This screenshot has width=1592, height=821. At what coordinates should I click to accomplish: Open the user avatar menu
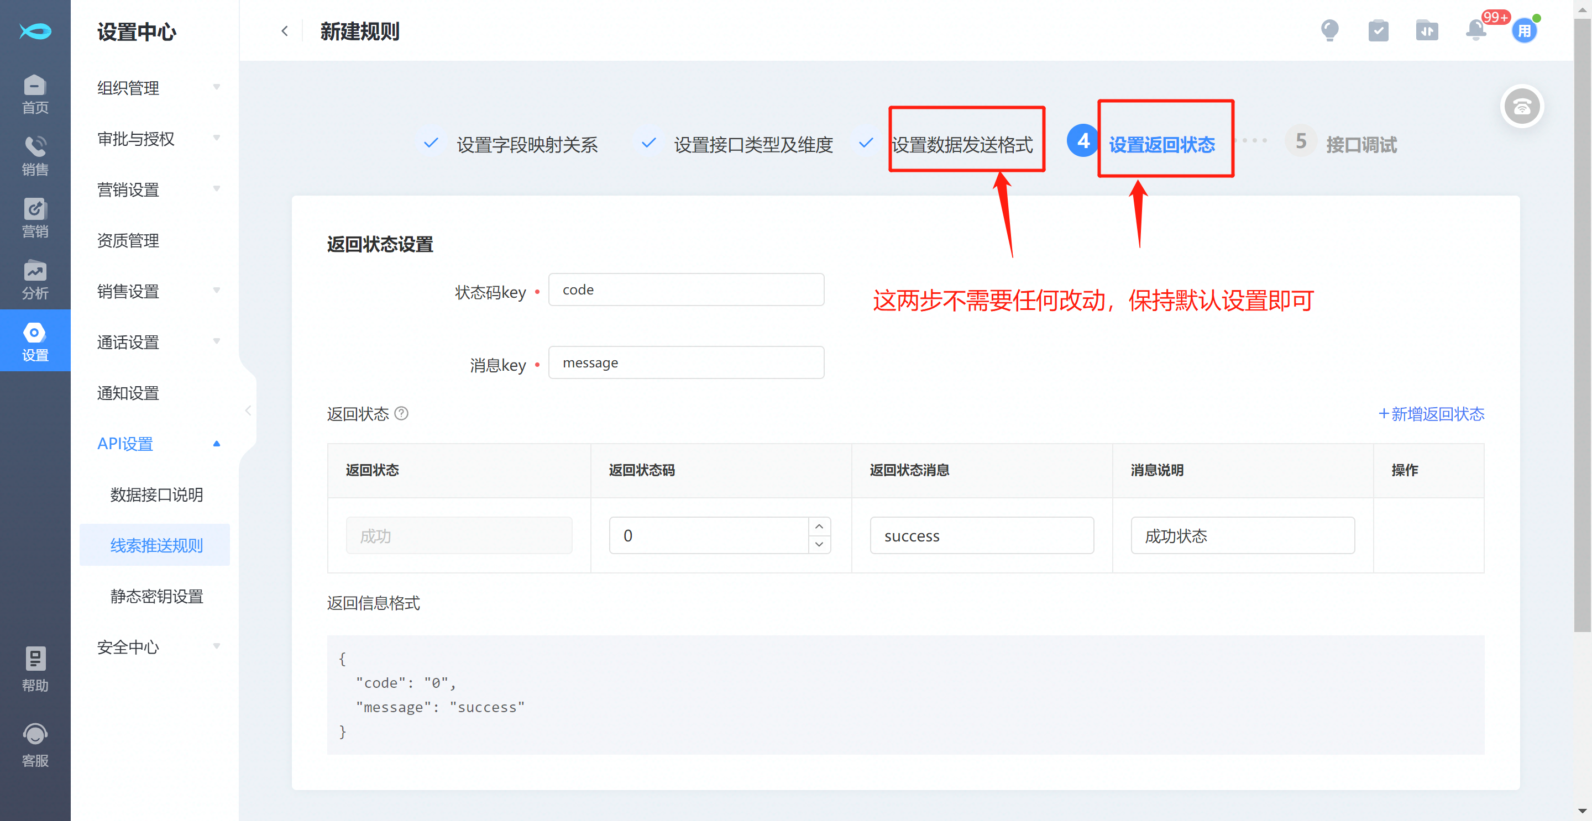(x=1525, y=30)
